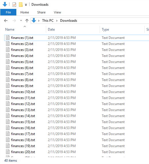
Task: Click the Downloads icon in address bar
Action: 34,20
